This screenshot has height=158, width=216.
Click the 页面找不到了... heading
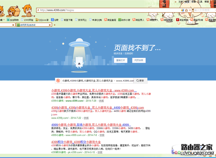(x=137, y=48)
